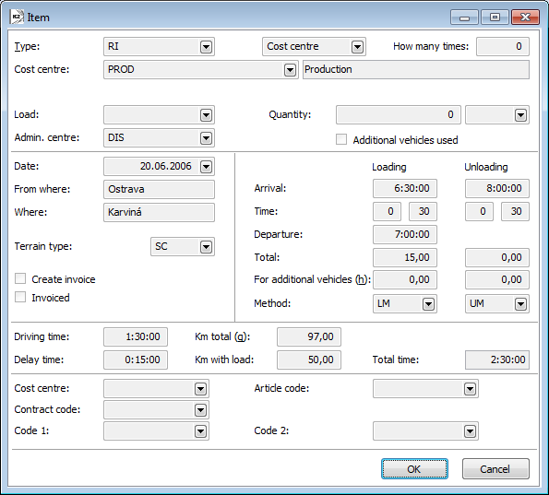Click the K2 application icon in title bar
This screenshot has height=495, width=549.
[17, 17]
